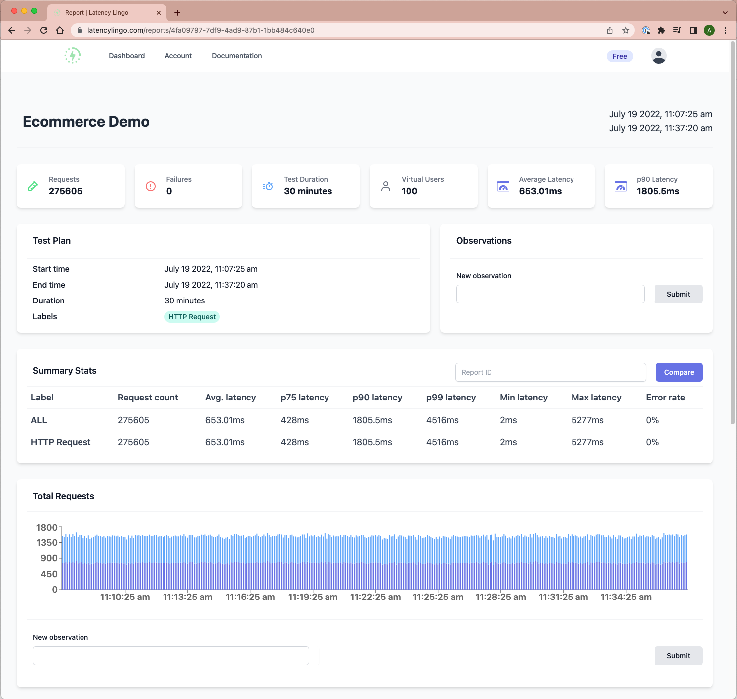
Task: Click the Avg. latency column header
Action: pyautogui.click(x=231, y=398)
